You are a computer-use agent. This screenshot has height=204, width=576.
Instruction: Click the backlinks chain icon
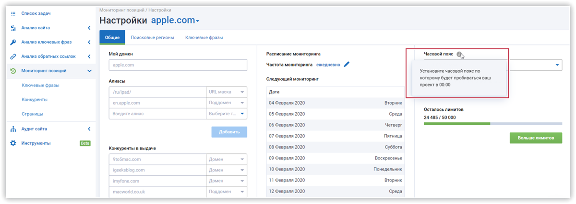click(13, 56)
